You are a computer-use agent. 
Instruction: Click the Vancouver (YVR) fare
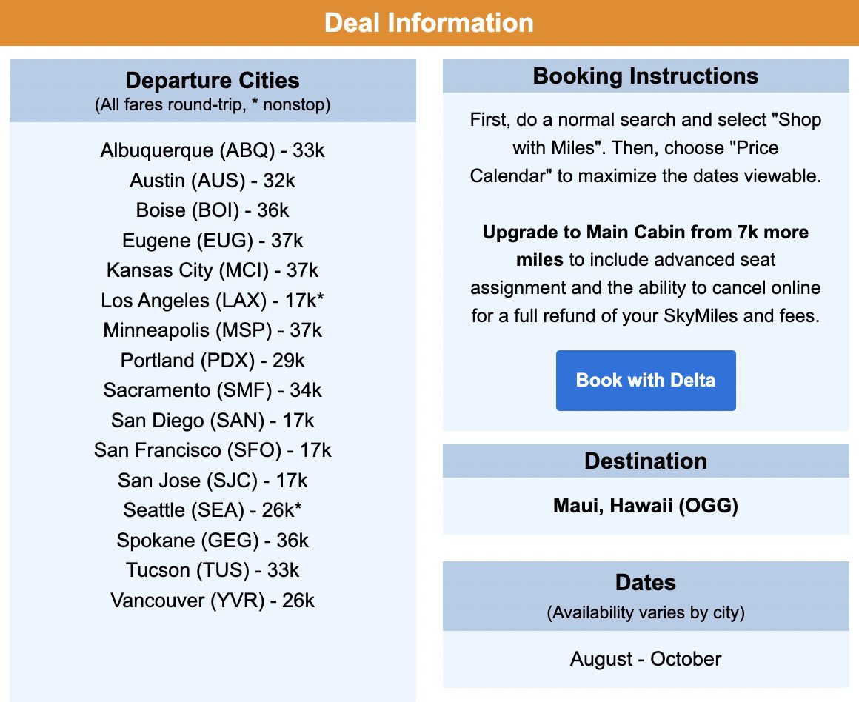[x=213, y=601]
